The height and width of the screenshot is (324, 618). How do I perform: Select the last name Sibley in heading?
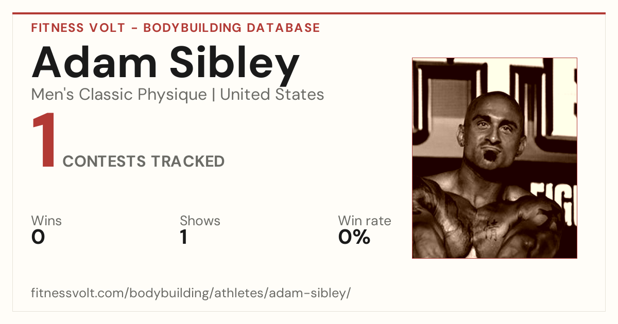point(235,66)
